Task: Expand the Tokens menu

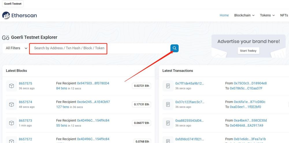Action: pos(267,16)
